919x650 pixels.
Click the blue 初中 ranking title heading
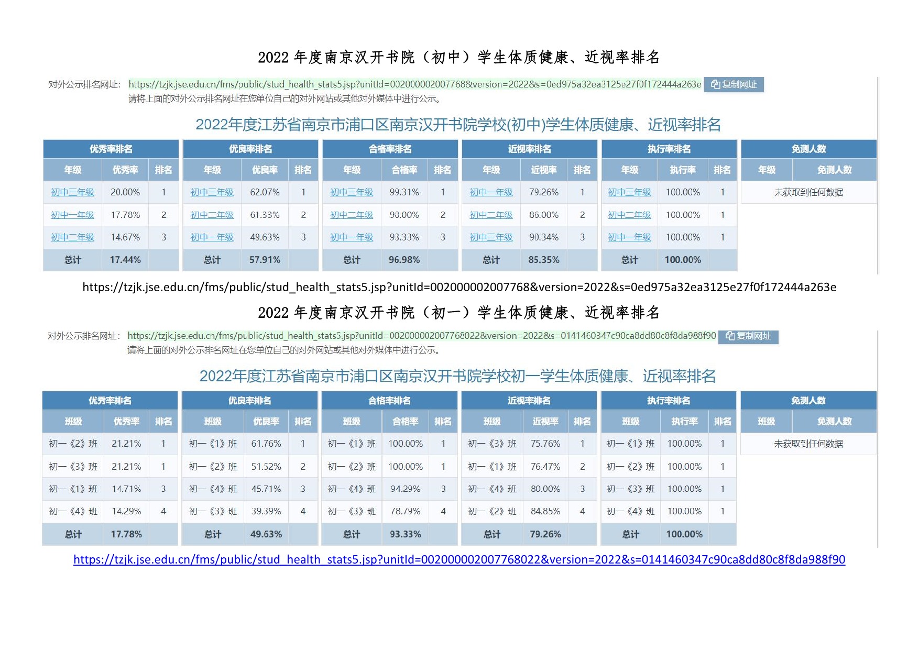pos(458,125)
